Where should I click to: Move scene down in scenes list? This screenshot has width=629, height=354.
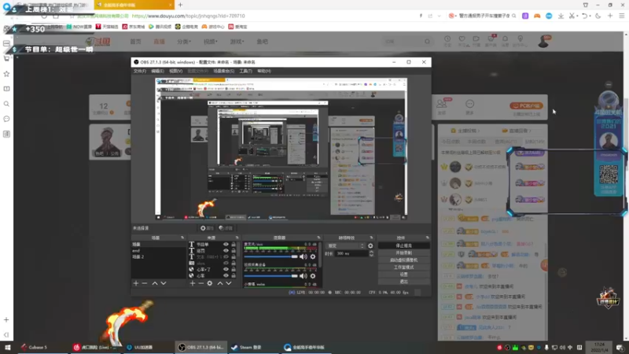[164, 283]
